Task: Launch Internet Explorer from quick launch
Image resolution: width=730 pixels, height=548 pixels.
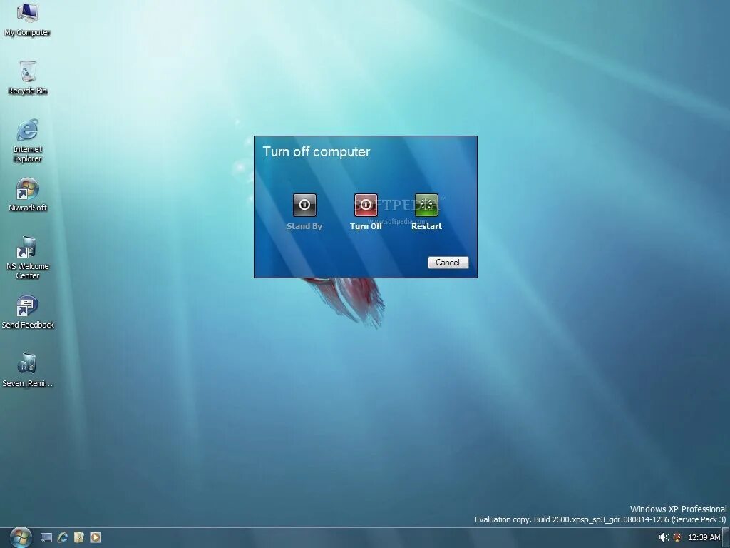Action: (63, 538)
